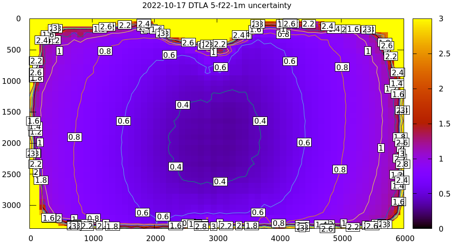Click the 2.8 label along the bottom edge

(x=201, y=226)
